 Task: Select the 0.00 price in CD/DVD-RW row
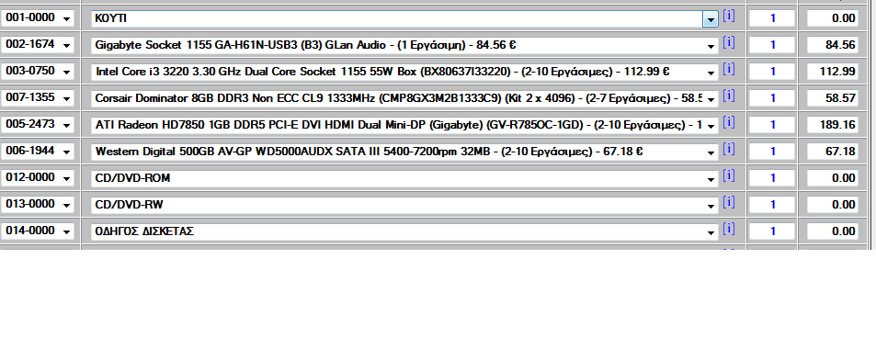(x=833, y=205)
